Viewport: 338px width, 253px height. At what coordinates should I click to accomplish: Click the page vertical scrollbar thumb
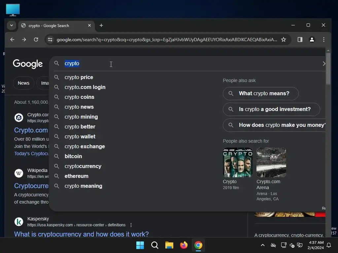328,69
